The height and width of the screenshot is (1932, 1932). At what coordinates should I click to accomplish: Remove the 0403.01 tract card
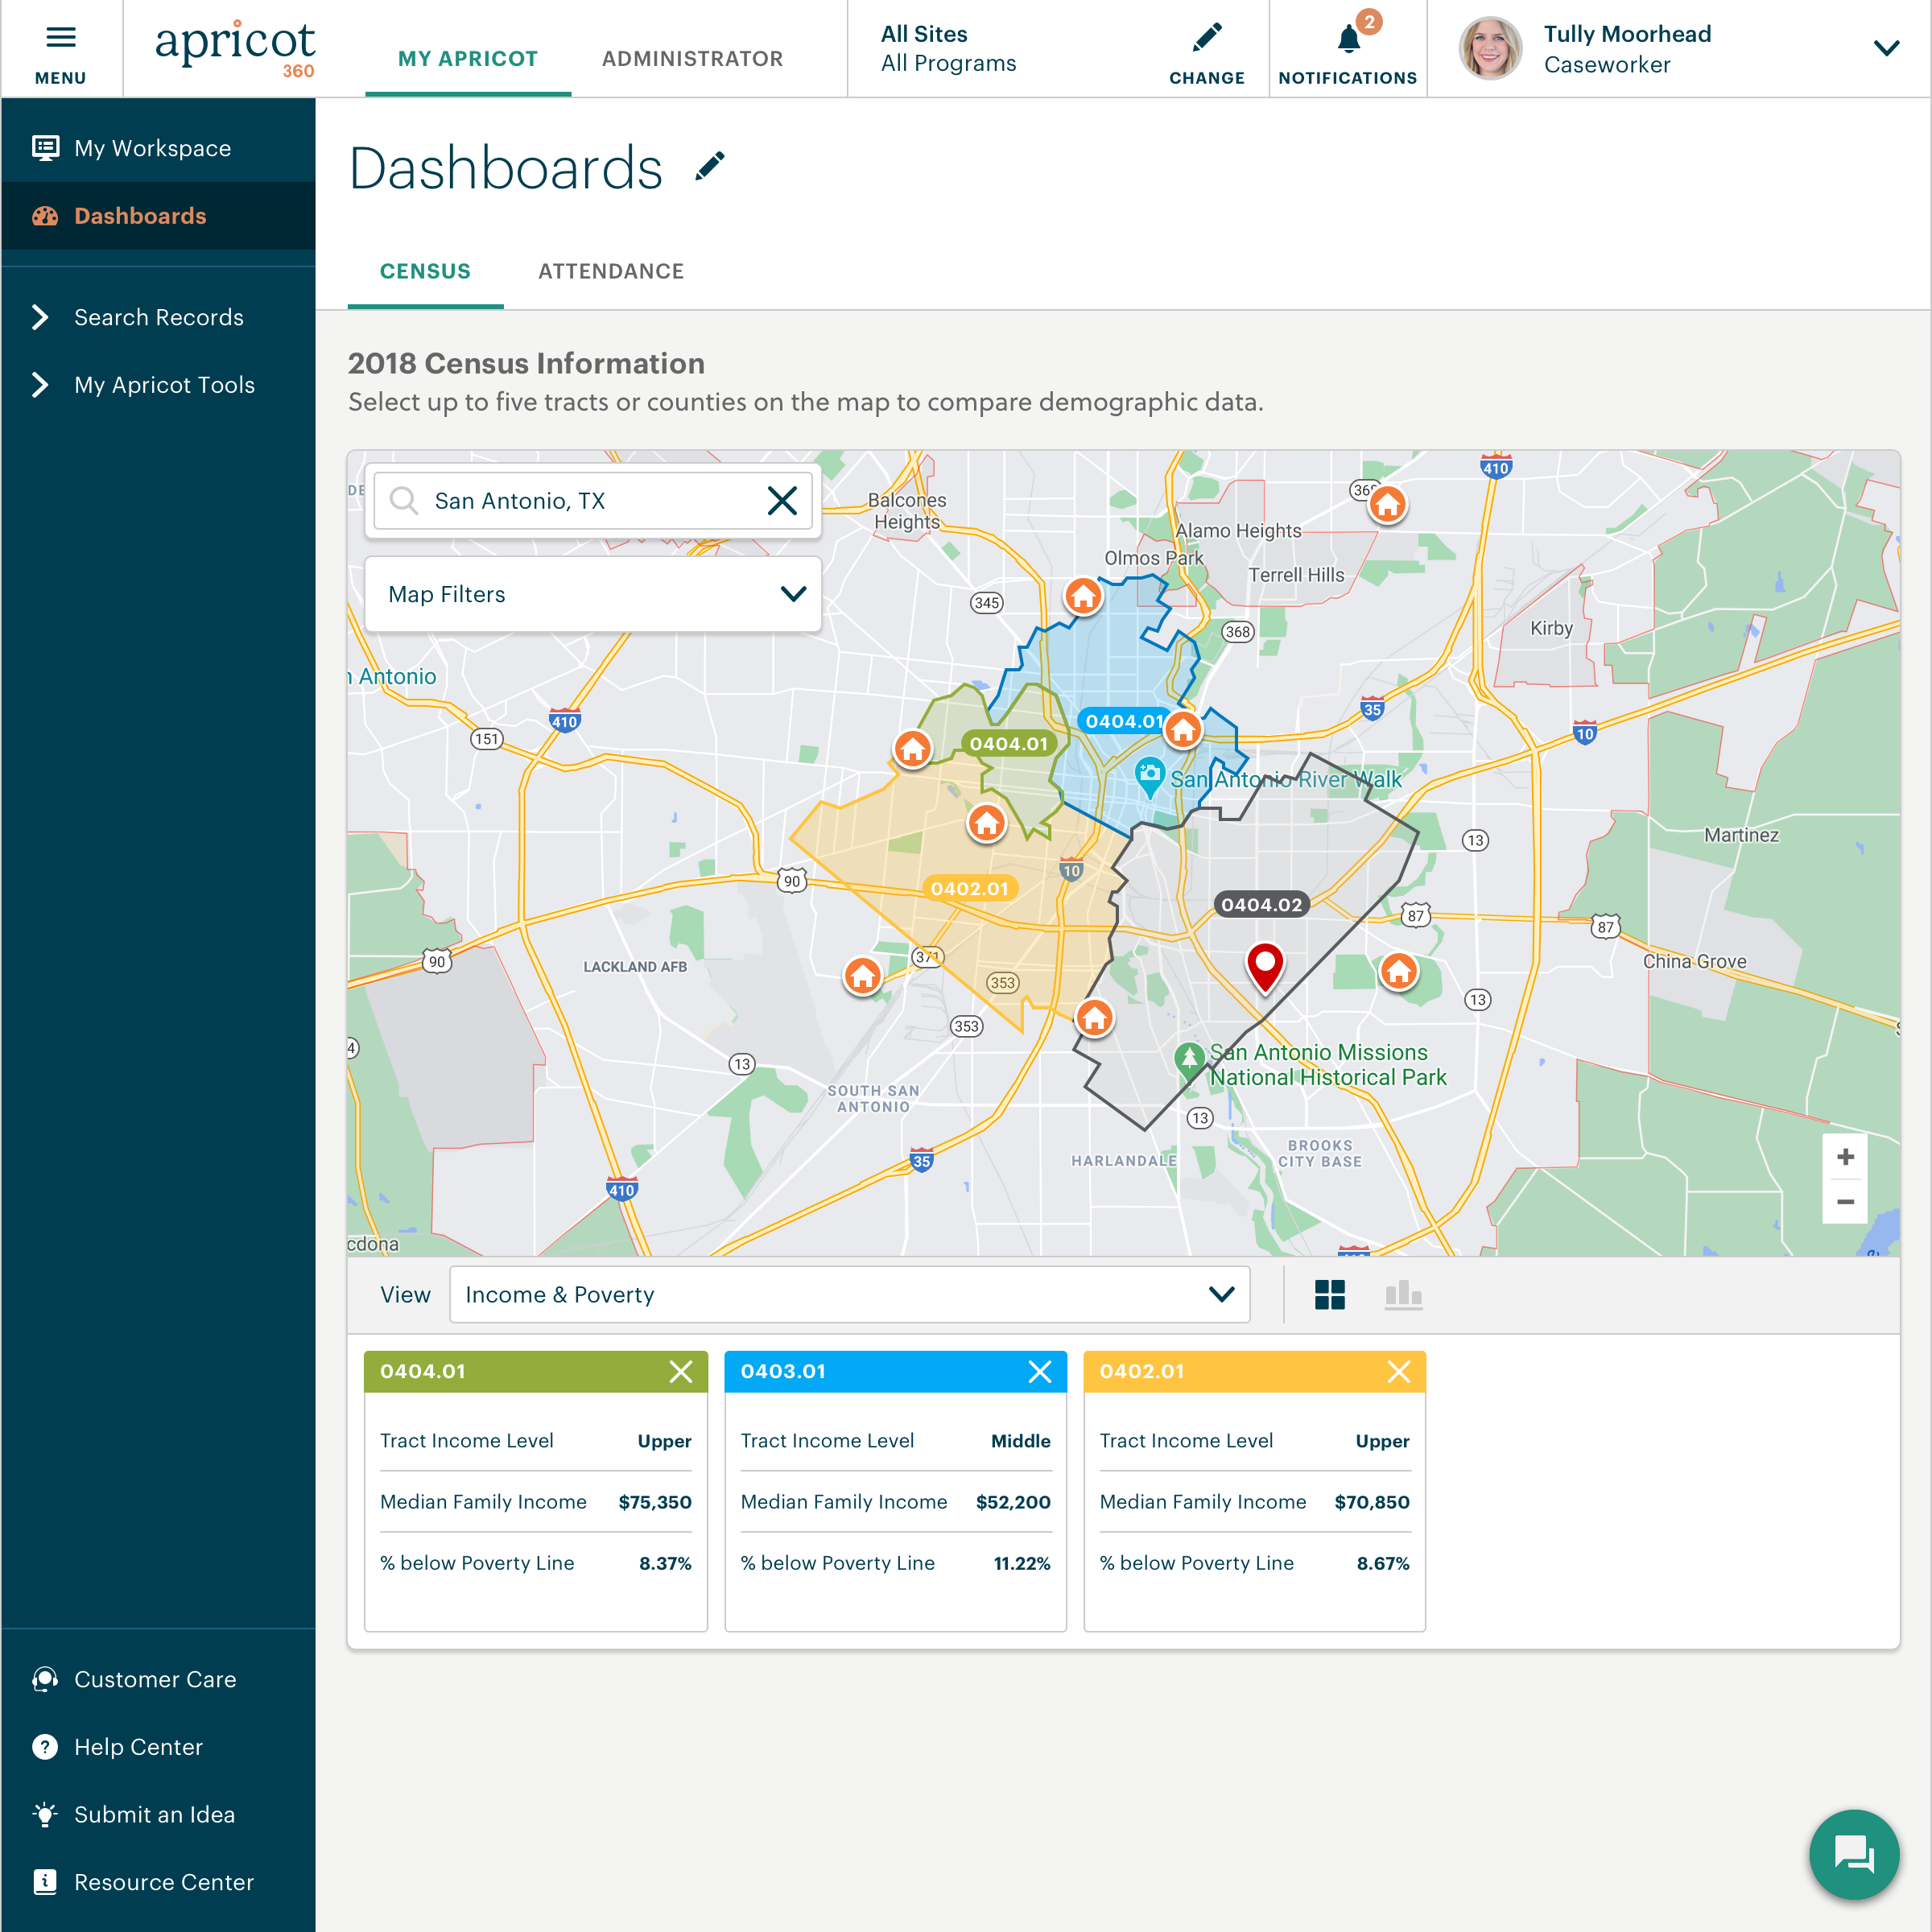1039,1371
